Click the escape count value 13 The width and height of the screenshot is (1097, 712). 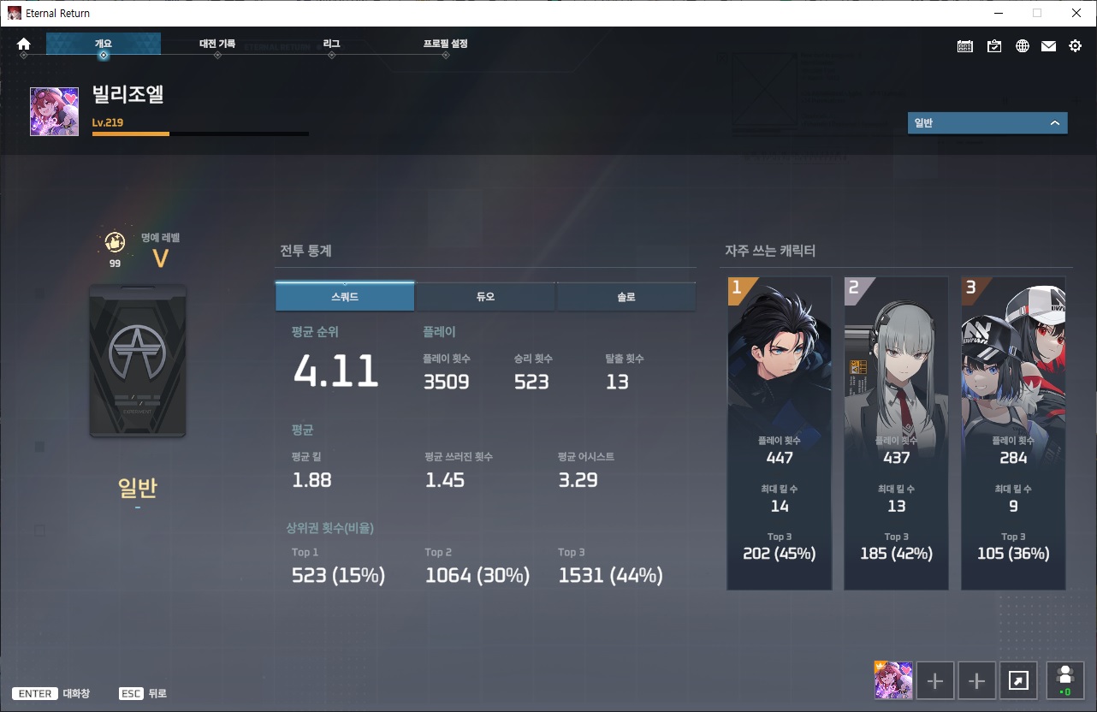(x=617, y=382)
